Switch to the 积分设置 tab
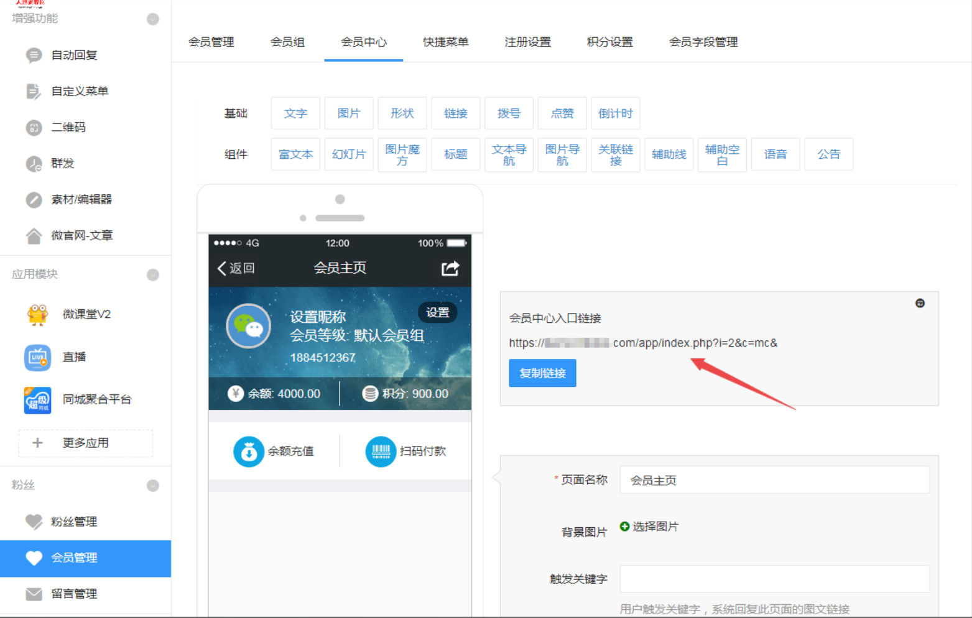This screenshot has height=618, width=972. 609,42
